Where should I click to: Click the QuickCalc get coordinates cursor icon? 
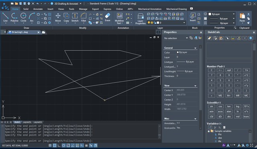coord(227,38)
